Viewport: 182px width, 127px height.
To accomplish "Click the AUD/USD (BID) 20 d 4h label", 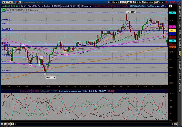I will click(x=12, y=6).
